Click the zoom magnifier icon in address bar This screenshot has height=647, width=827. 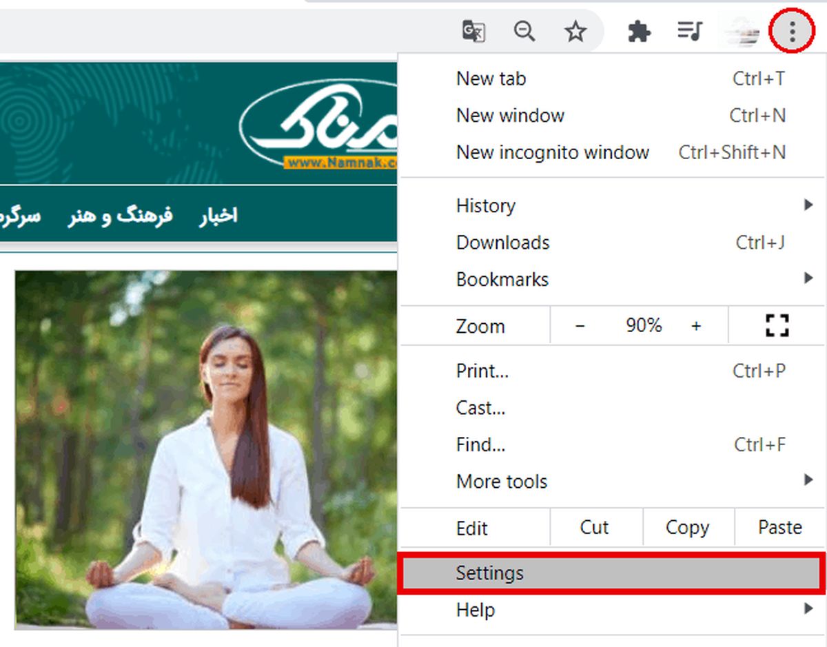(x=524, y=31)
